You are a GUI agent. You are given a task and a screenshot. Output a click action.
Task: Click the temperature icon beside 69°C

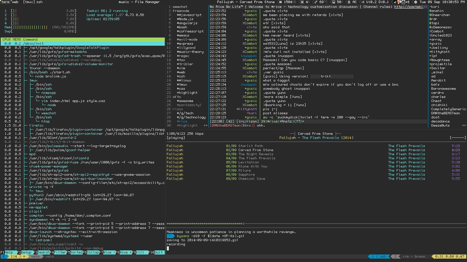pyautogui.click(x=316, y=2)
